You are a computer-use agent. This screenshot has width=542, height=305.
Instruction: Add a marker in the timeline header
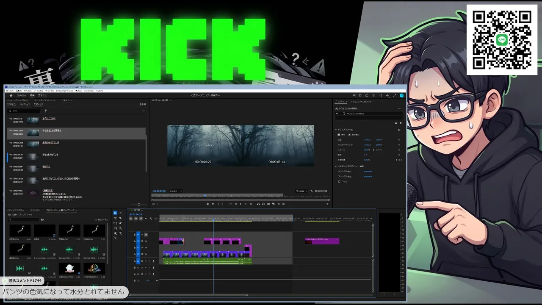[146, 219]
